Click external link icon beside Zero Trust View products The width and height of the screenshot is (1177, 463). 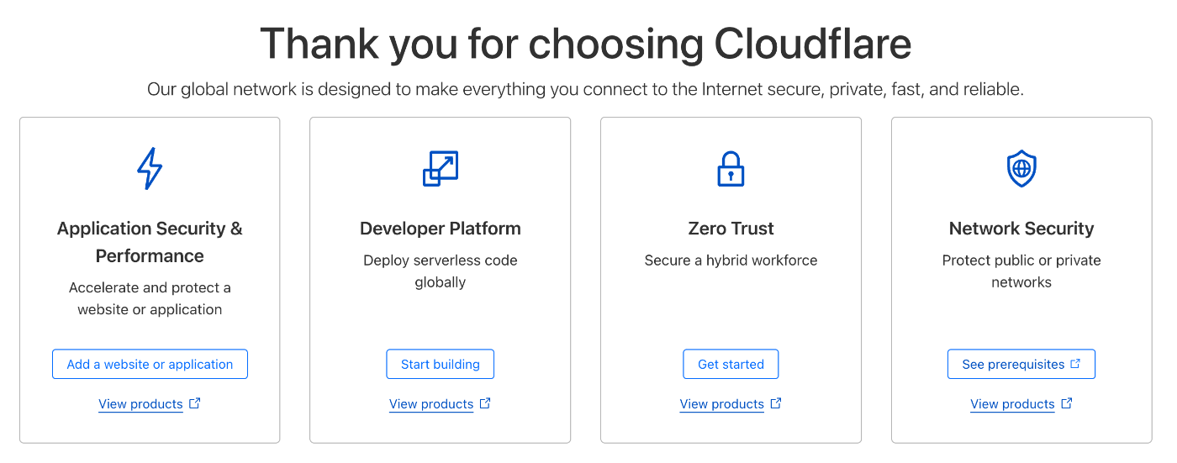[x=776, y=403]
